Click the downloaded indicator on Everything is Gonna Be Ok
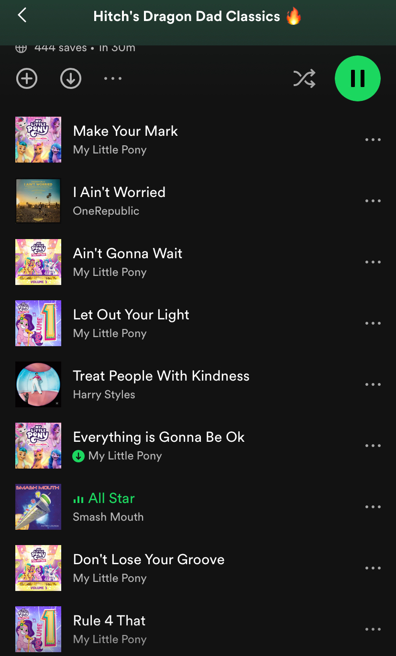Viewport: 396px width, 656px height. click(x=78, y=456)
